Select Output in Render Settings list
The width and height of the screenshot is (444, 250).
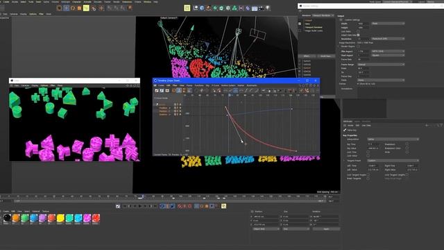coord(308,20)
